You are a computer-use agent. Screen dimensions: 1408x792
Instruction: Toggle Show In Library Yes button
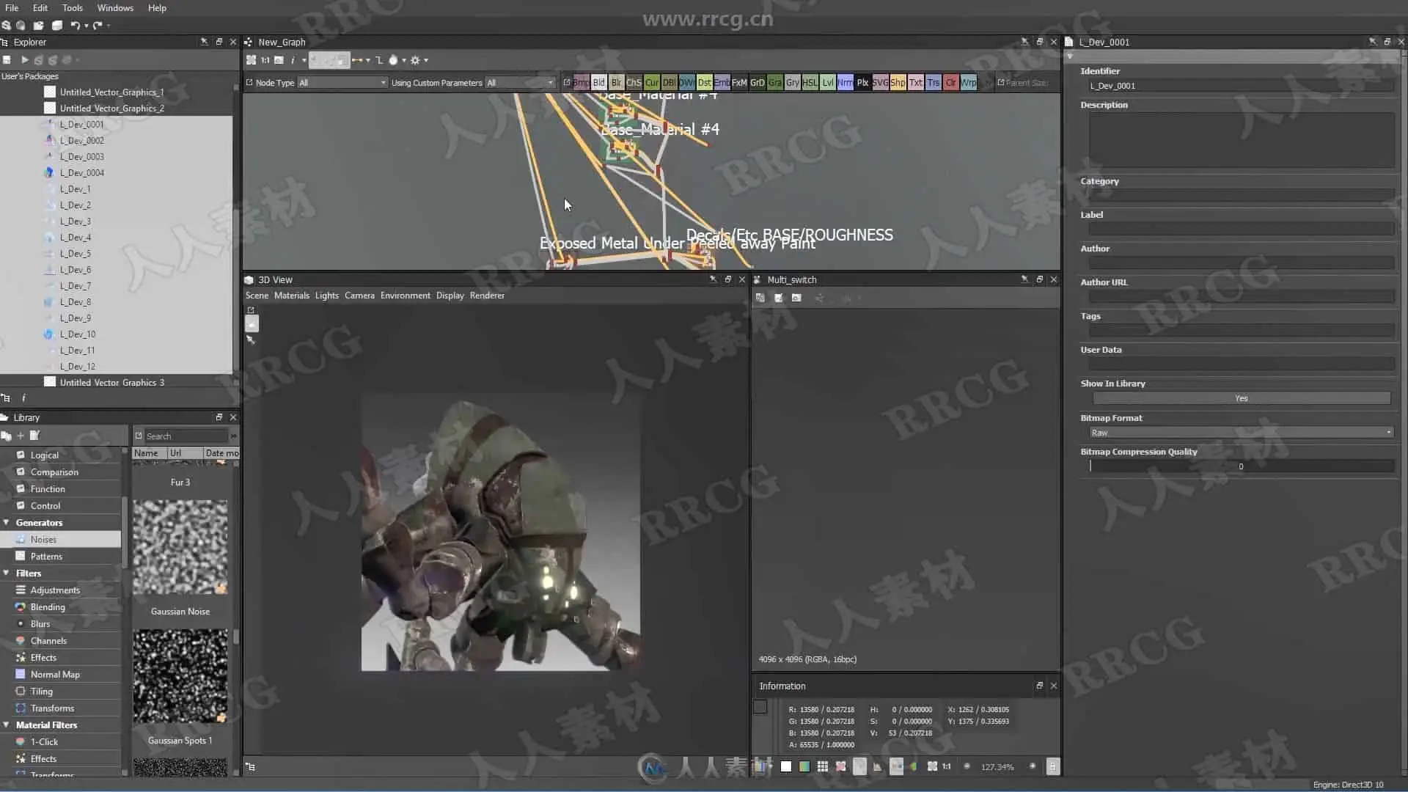click(x=1241, y=398)
